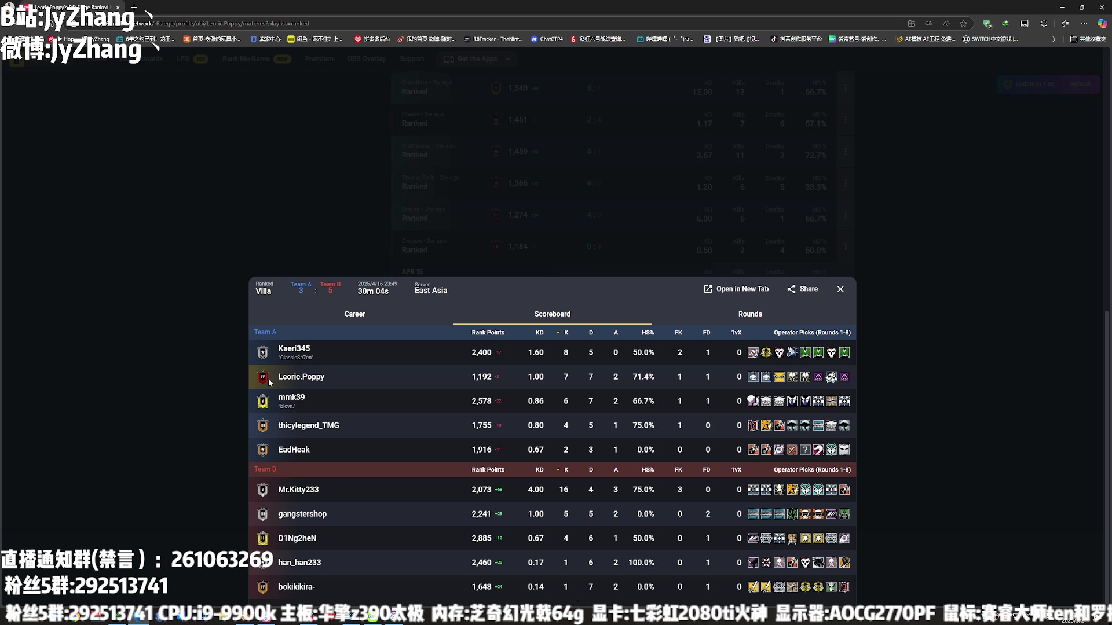Switch to the Rounds tab
Viewport: 1112px width, 625px height.
(750, 314)
